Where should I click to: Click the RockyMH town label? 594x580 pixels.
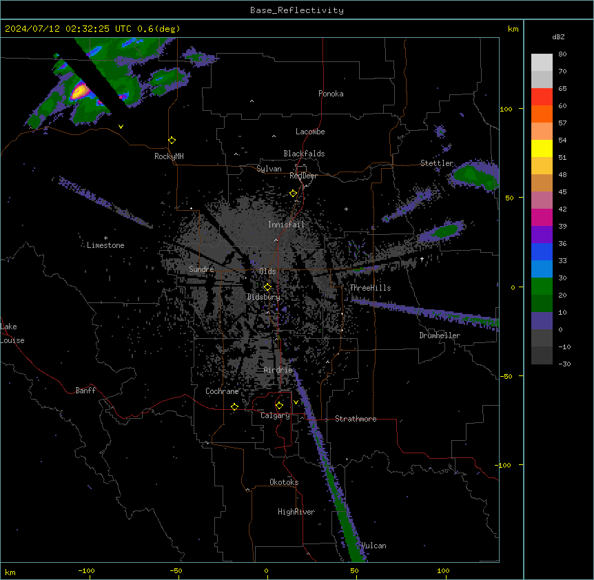click(x=169, y=156)
